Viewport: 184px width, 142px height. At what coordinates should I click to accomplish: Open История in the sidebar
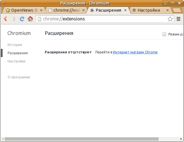[15, 45]
